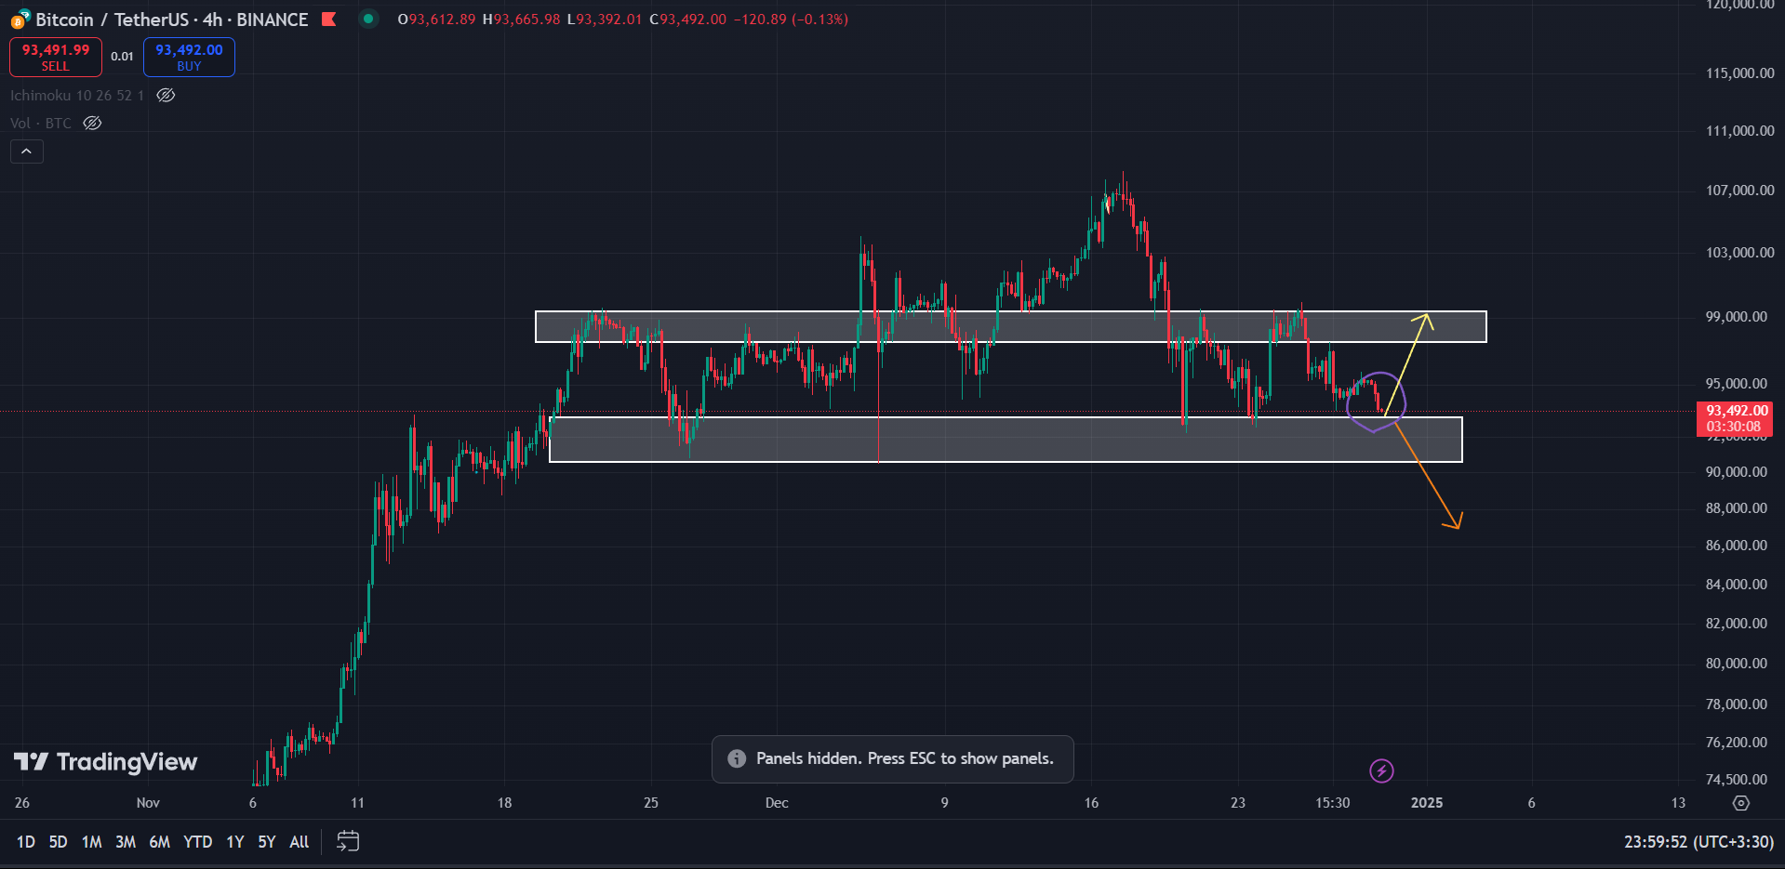Select the 5Y time range

click(267, 842)
